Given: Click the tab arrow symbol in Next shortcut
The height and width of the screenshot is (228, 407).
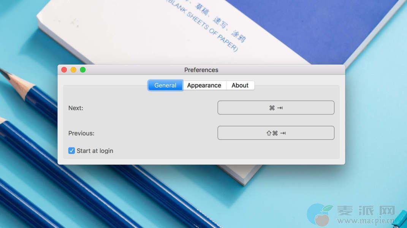Looking at the screenshot, I should coord(280,108).
